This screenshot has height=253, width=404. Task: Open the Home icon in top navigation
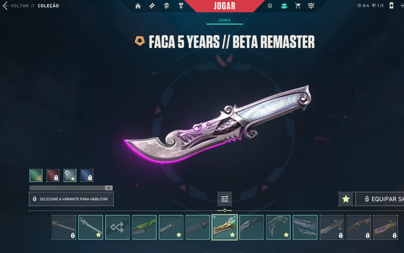(138, 6)
